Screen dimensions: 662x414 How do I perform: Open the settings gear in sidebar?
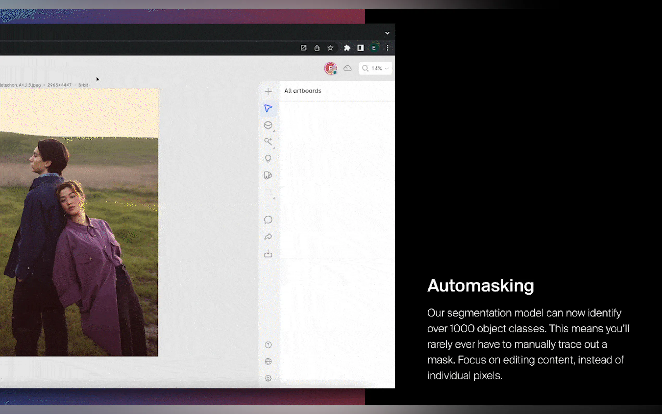268,378
